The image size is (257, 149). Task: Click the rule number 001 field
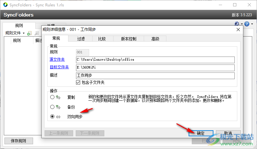pos(82,52)
